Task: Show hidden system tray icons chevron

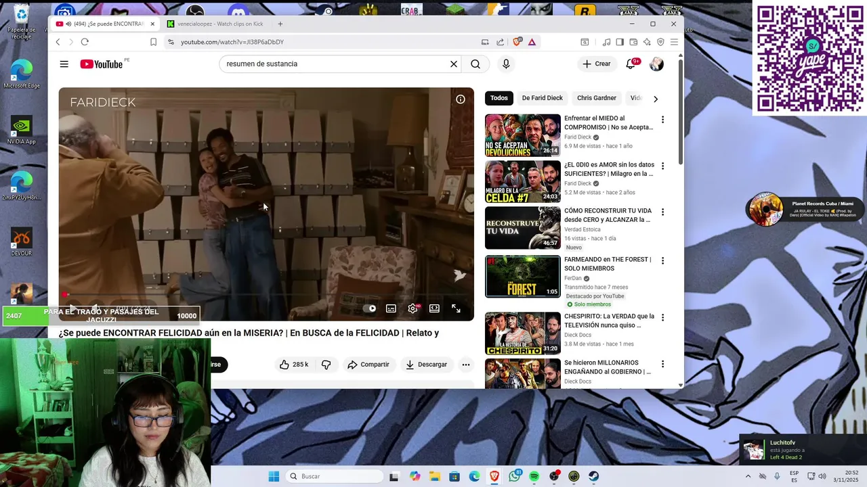Action: (748, 476)
